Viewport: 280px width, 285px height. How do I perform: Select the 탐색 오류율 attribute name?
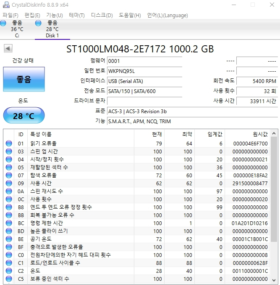(x=44, y=175)
